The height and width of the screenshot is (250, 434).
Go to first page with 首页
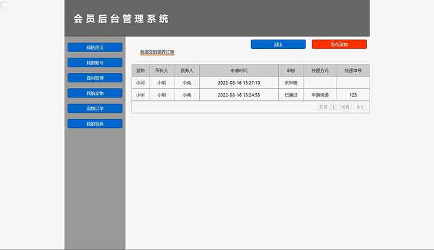[x=323, y=107]
